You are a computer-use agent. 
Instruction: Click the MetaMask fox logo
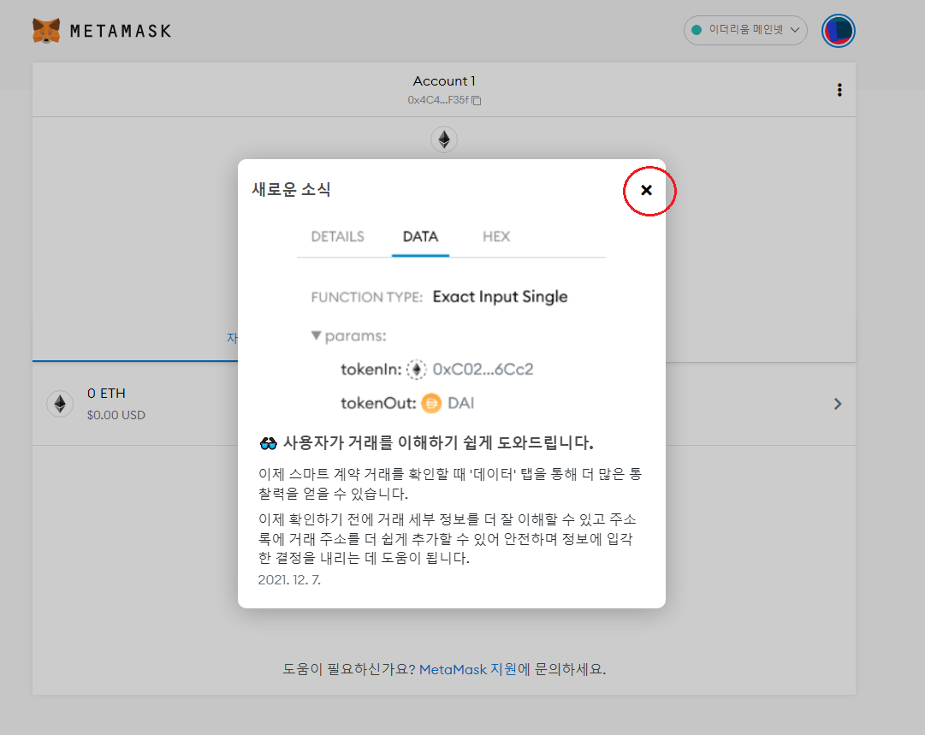click(x=46, y=31)
